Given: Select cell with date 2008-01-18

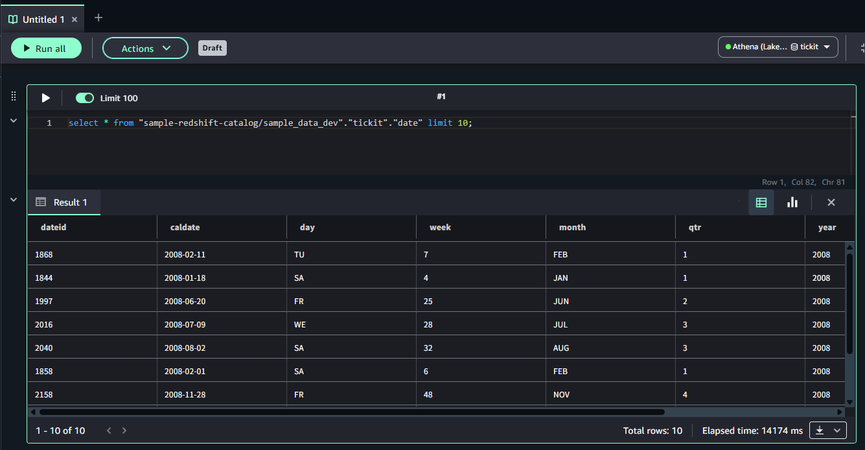Looking at the screenshot, I should pyautogui.click(x=222, y=278).
